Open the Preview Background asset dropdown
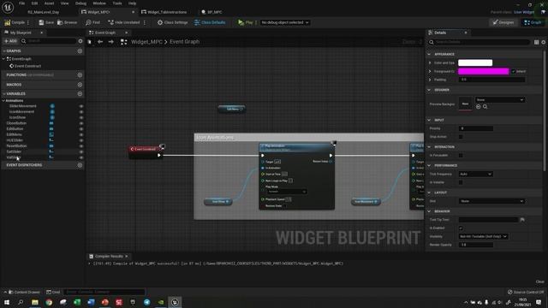This screenshot has height=308, width=548. tap(499, 100)
